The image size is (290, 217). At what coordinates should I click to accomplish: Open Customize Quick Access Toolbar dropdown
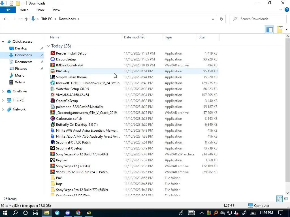(23, 3)
